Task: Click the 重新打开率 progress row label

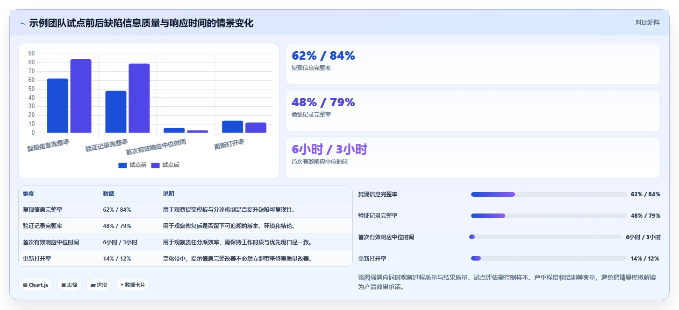Action: click(372, 259)
